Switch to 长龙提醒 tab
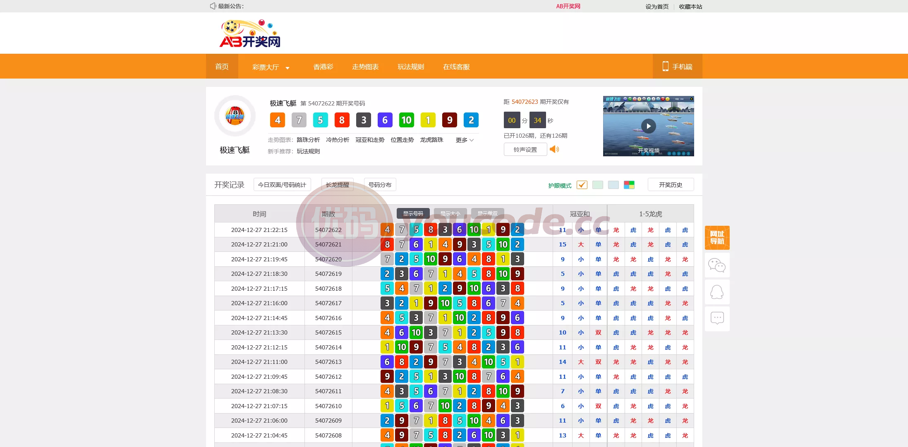 [338, 184]
